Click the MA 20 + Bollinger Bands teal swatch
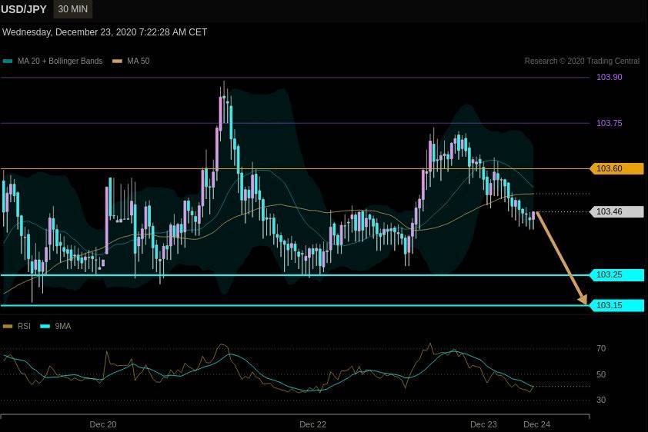Image resolution: width=648 pixels, height=432 pixels. click(8, 61)
